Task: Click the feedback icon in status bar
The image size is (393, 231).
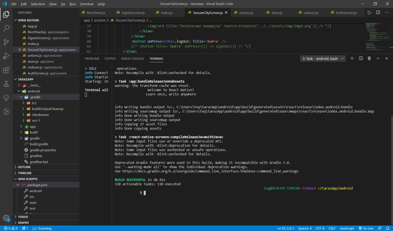Action: (x=380, y=228)
